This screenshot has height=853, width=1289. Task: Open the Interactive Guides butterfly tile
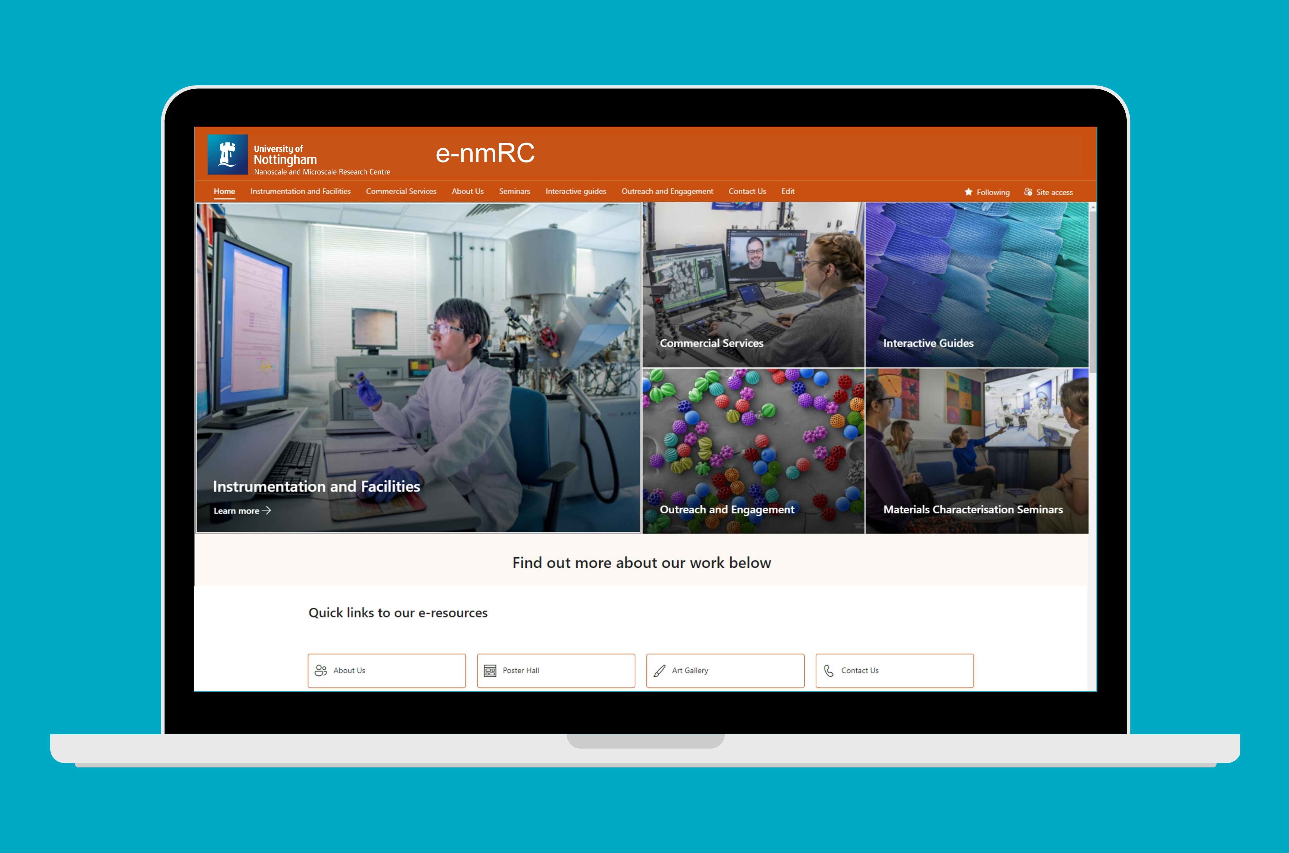point(977,285)
